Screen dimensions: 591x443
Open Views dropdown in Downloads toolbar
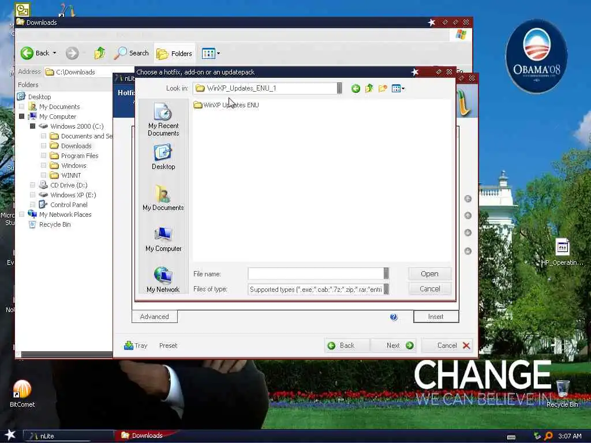point(211,54)
